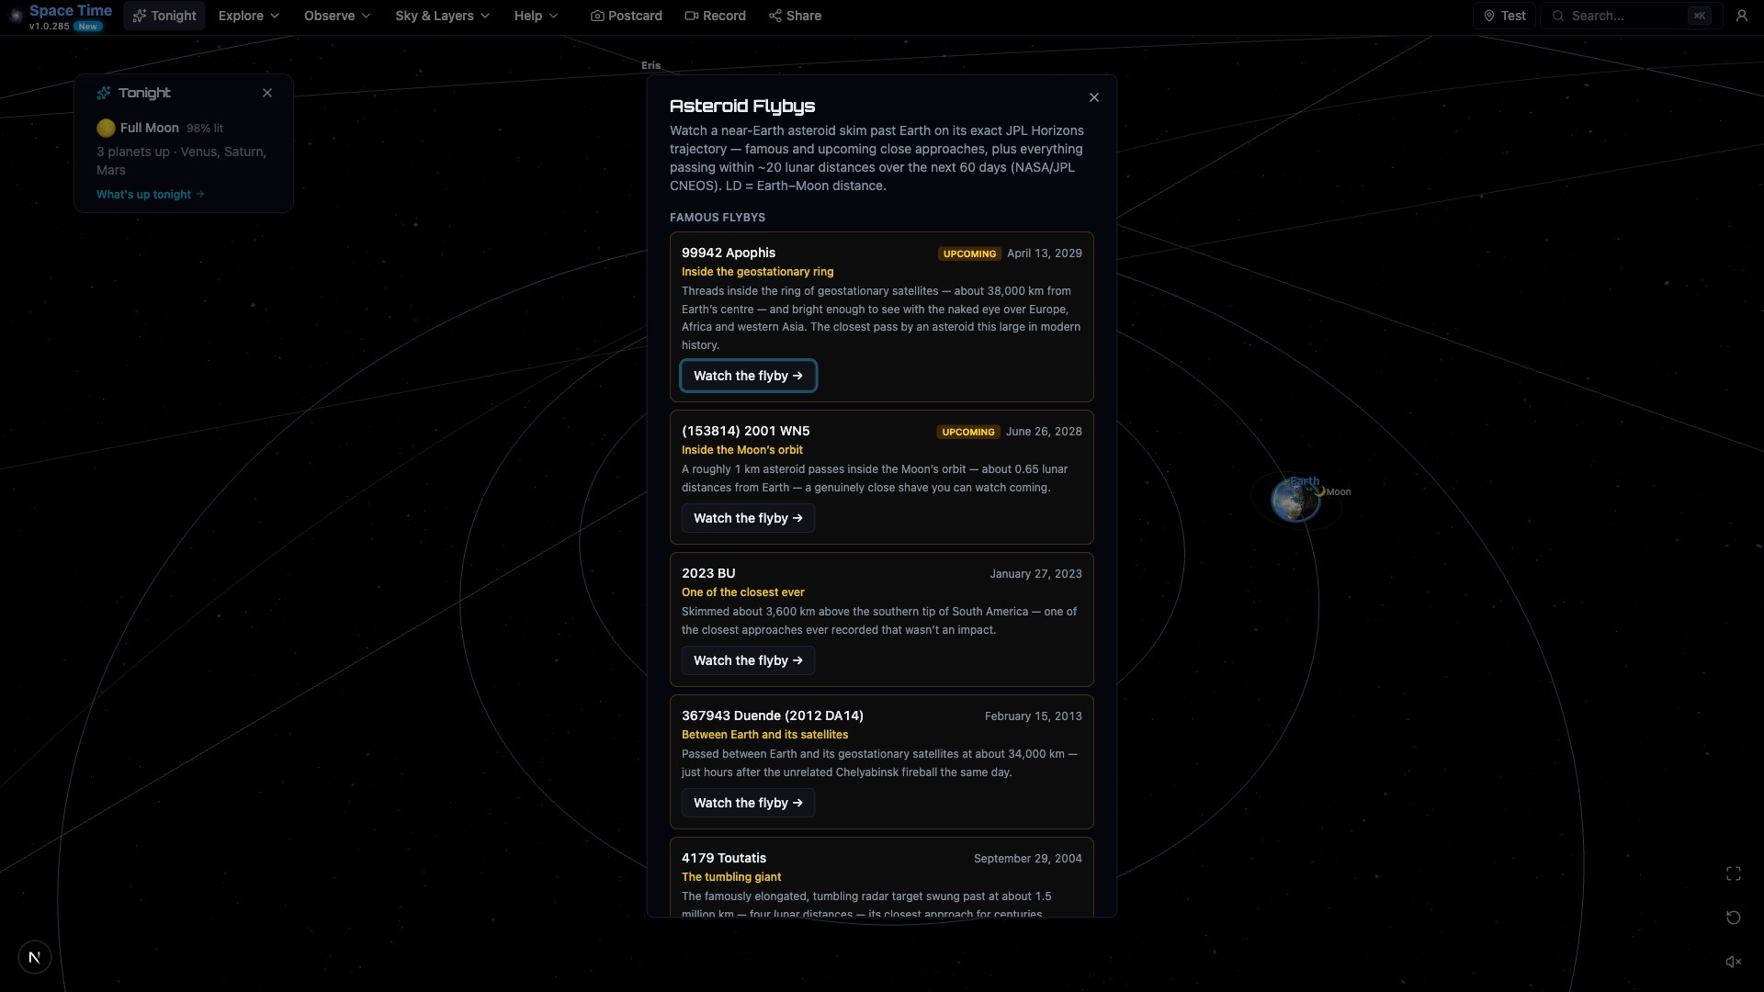Click the N compass button

pos(35,957)
